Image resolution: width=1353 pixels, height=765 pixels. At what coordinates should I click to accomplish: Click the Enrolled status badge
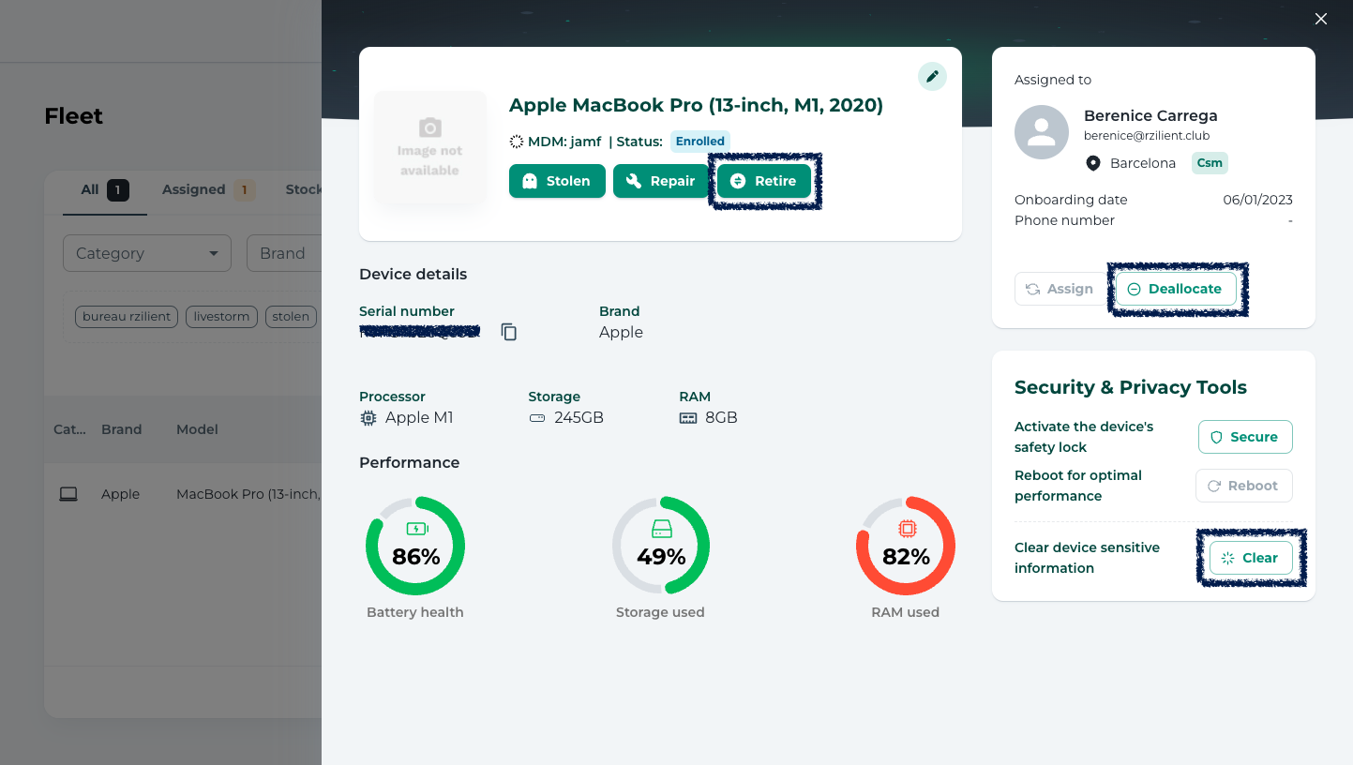point(700,142)
